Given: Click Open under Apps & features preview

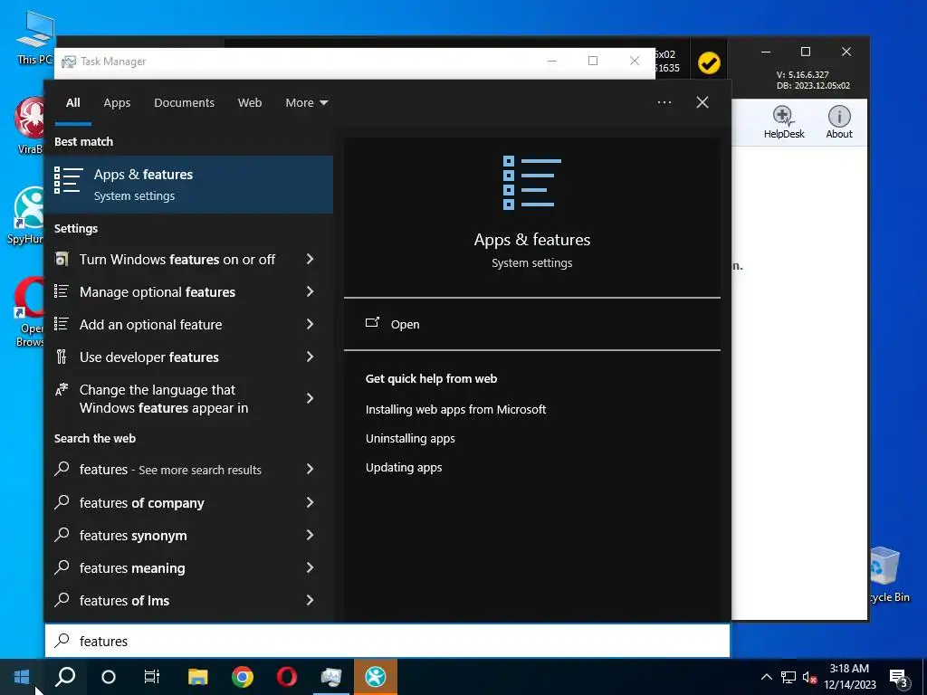Looking at the screenshot, I should click(405, 325).
